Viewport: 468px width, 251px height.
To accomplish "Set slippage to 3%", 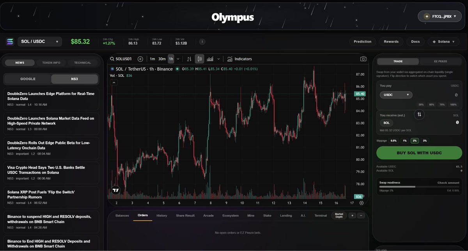I will coord(425,140).
